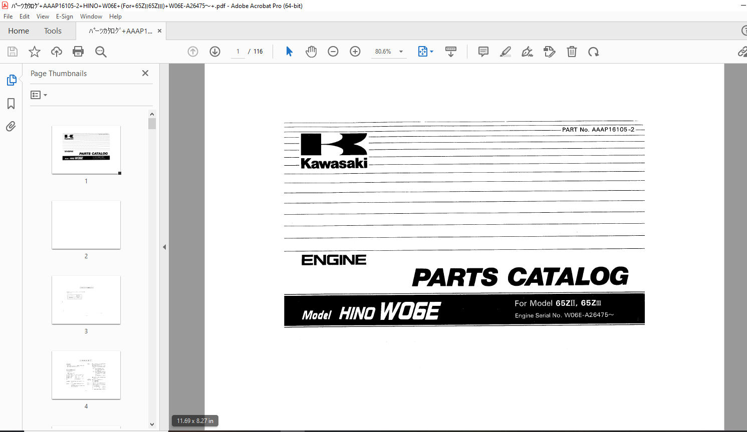747x432 pixels.
Task: Click the PART No. AAAP16105-2 text
Action: pyautogui.click(x=598, y=130)
